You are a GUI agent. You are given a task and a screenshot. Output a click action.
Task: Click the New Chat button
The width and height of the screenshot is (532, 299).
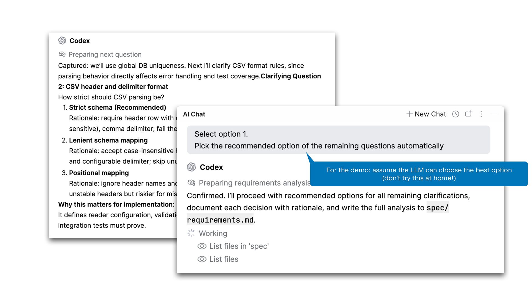426,114
